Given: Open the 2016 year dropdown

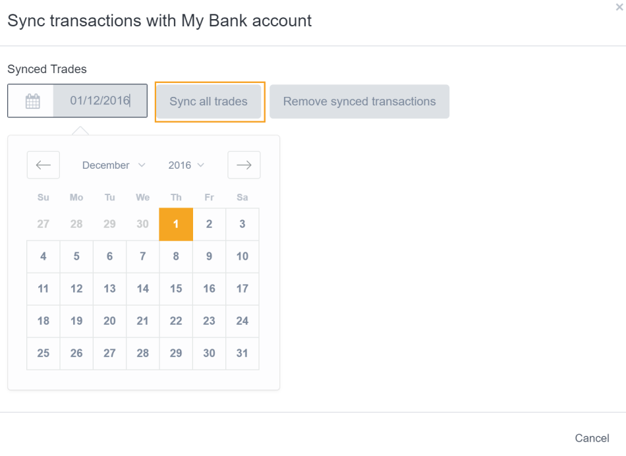Looking at the screenshot, I should tap(181, 165).
